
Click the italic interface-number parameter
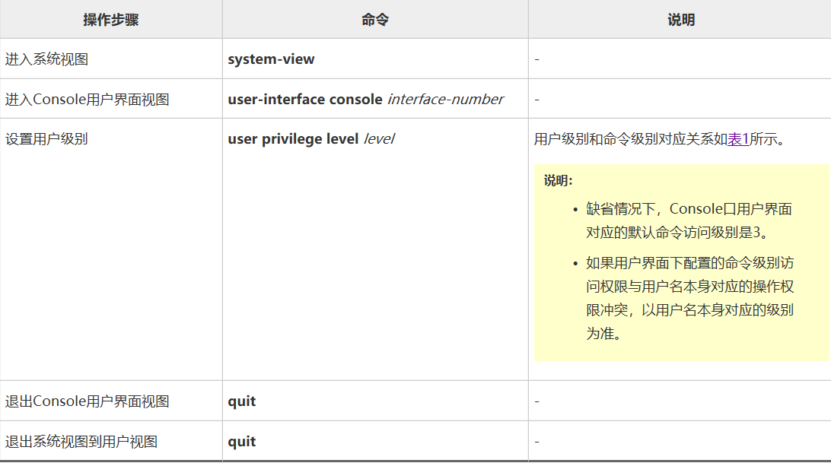[x=445, y=100]
